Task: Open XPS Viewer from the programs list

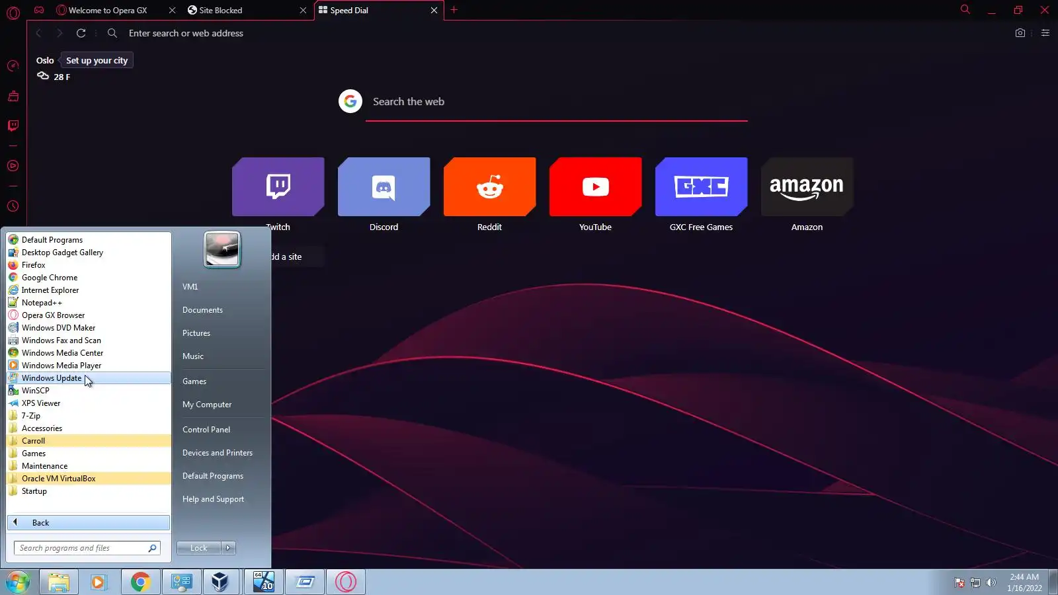Action: 89,403
